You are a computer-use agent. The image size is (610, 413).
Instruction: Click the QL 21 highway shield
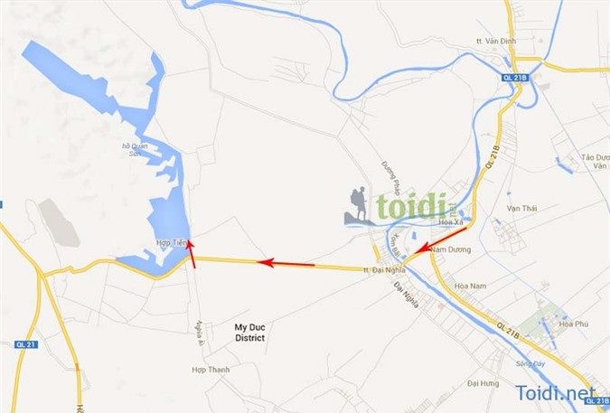(x=26, y=344)
